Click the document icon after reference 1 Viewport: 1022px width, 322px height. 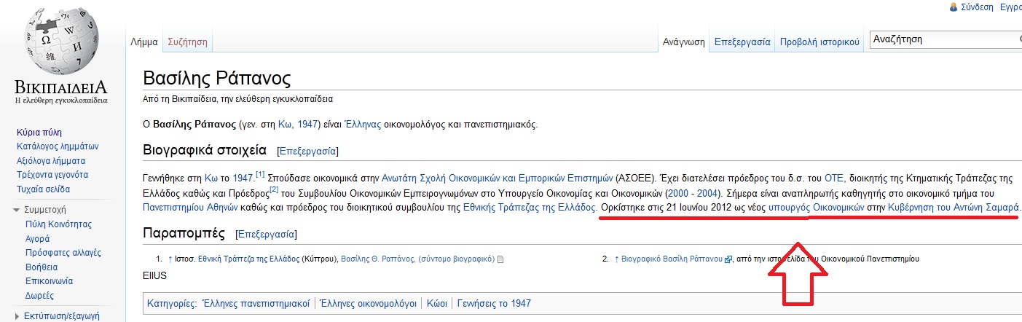point(500,259)
